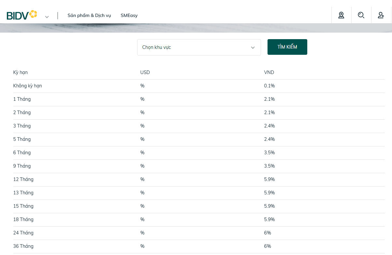Image resolution: width=392 pixels, height=255 pixels.
Task: Select the 36 Tháng term row
Action: [199, 247]
